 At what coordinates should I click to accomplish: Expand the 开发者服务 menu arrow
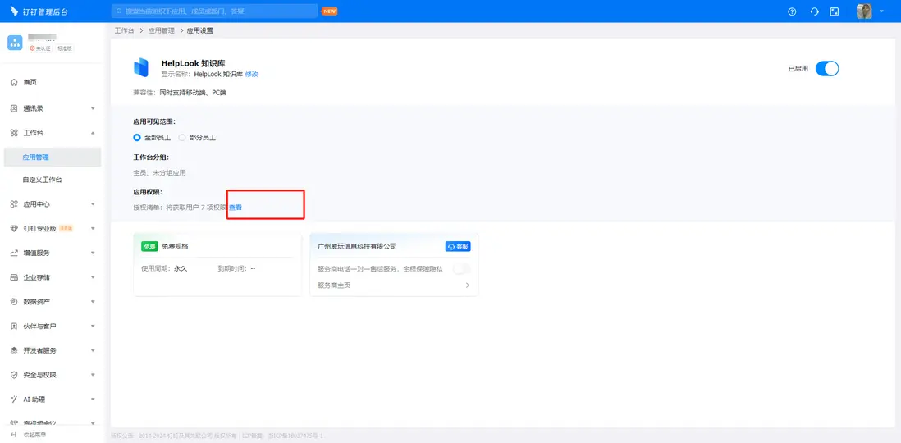pos(93,350)
